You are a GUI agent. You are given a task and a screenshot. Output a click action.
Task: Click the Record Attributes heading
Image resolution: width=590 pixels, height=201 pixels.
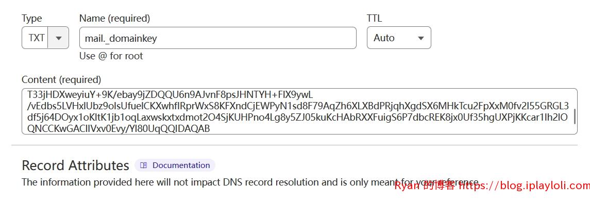[75, 165]
